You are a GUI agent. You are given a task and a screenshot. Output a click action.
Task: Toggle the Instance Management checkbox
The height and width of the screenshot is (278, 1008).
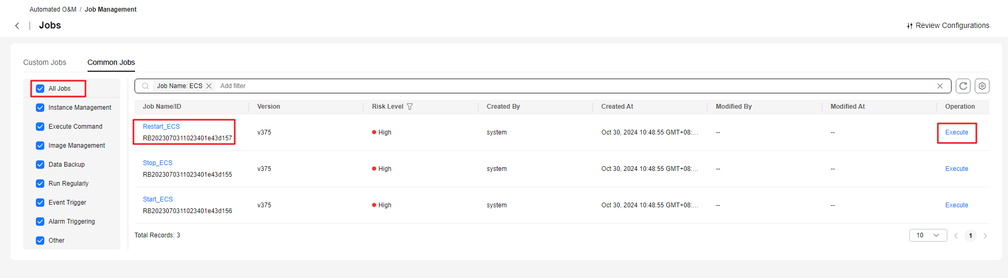40,108
